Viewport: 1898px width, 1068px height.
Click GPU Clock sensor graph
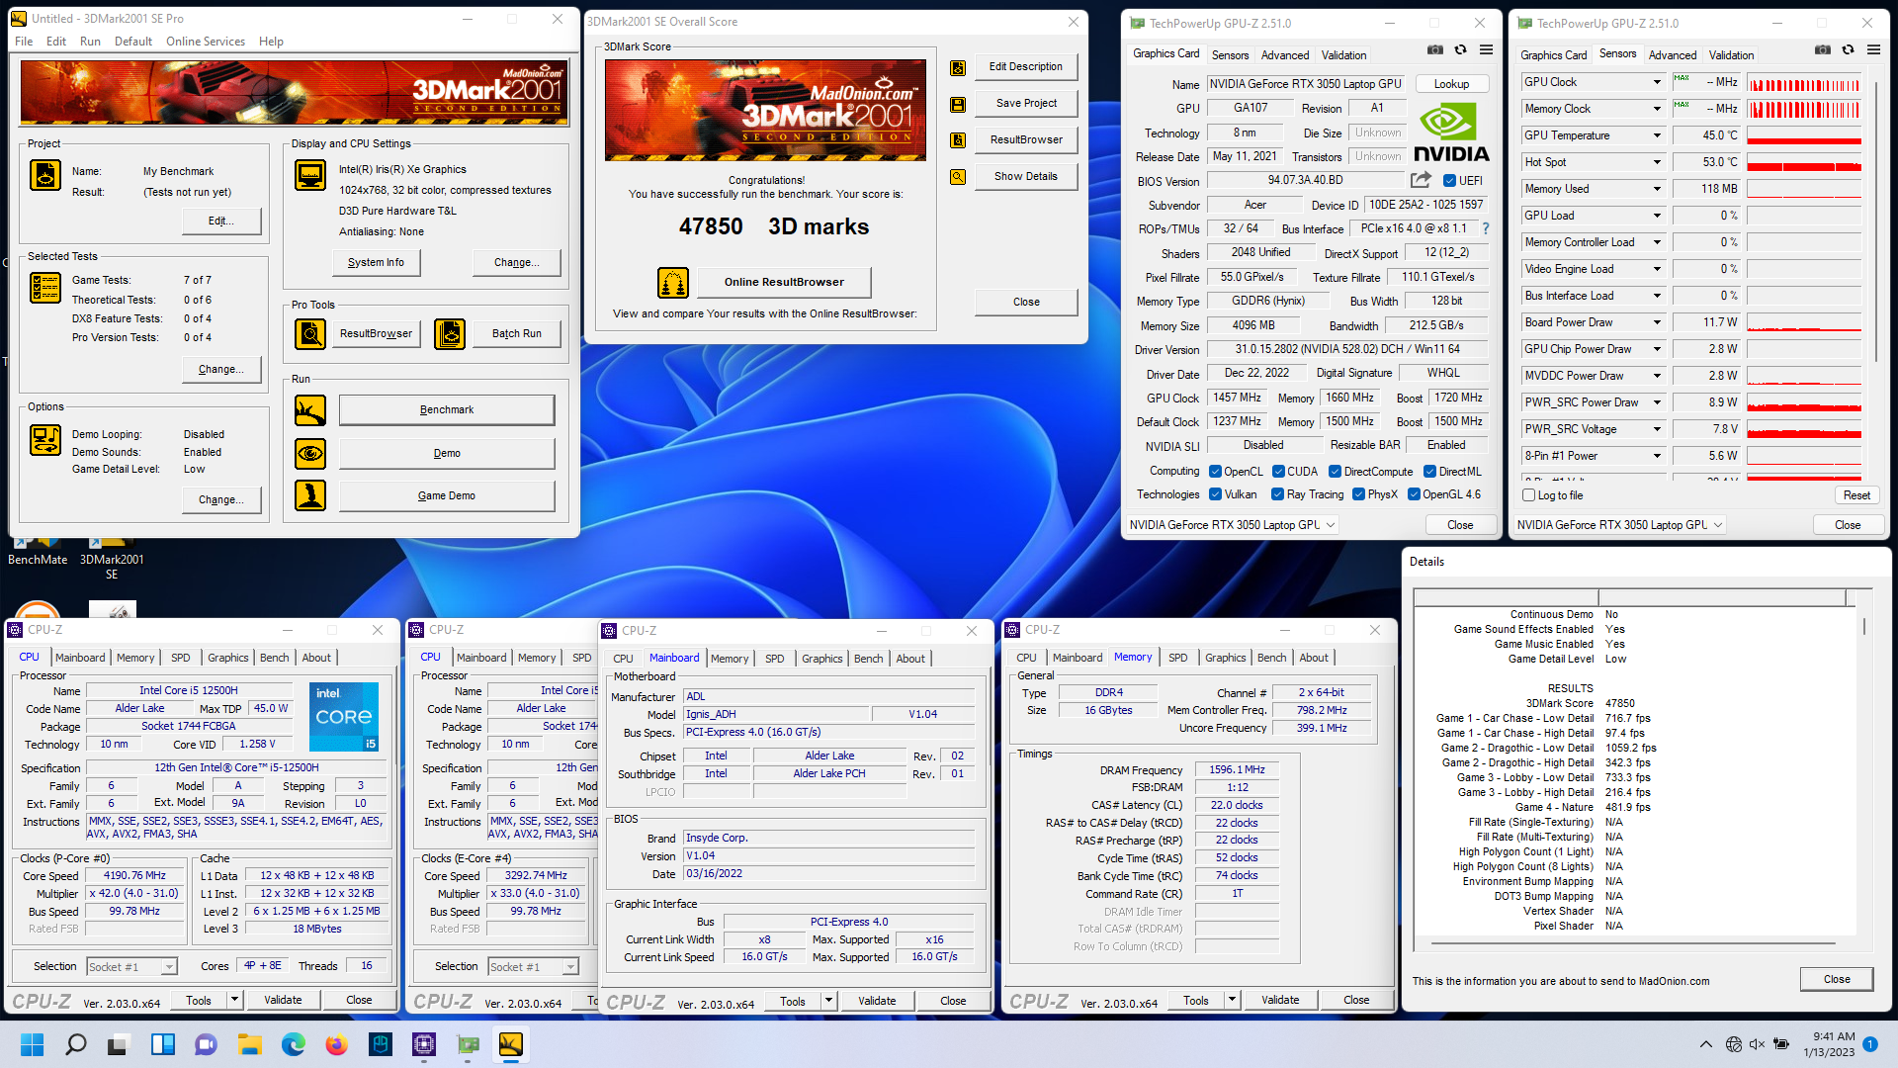[x=1804, y=83]
